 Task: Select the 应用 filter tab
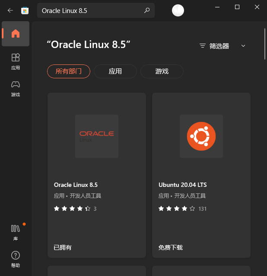(115, 71)
